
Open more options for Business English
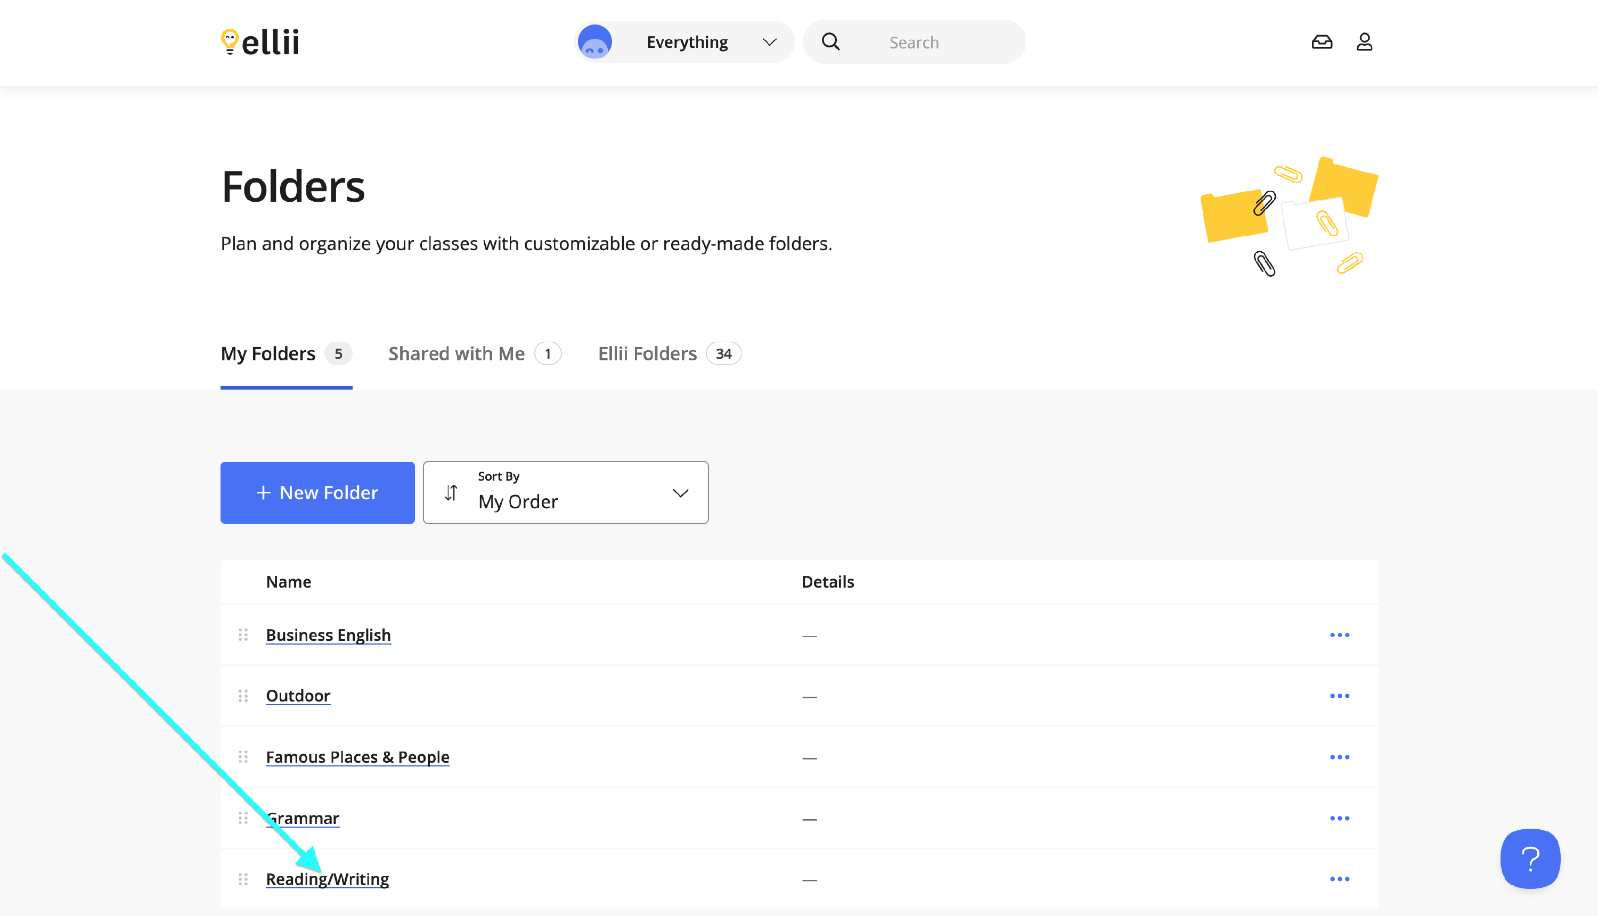1339,635
